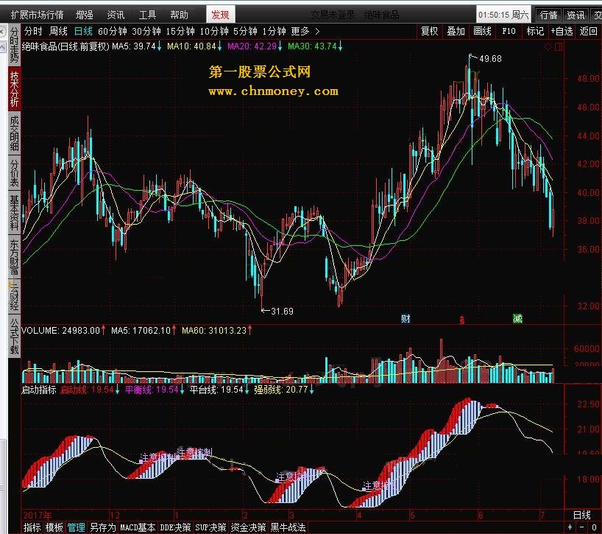Select the 资金决策 indicator tab
This screenshot has width=602, height=534.
248,527
